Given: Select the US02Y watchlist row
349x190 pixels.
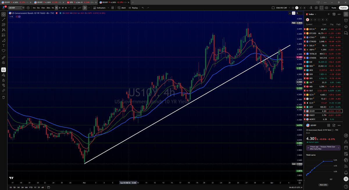Looking at the screenshot, I should coord(323,115).
